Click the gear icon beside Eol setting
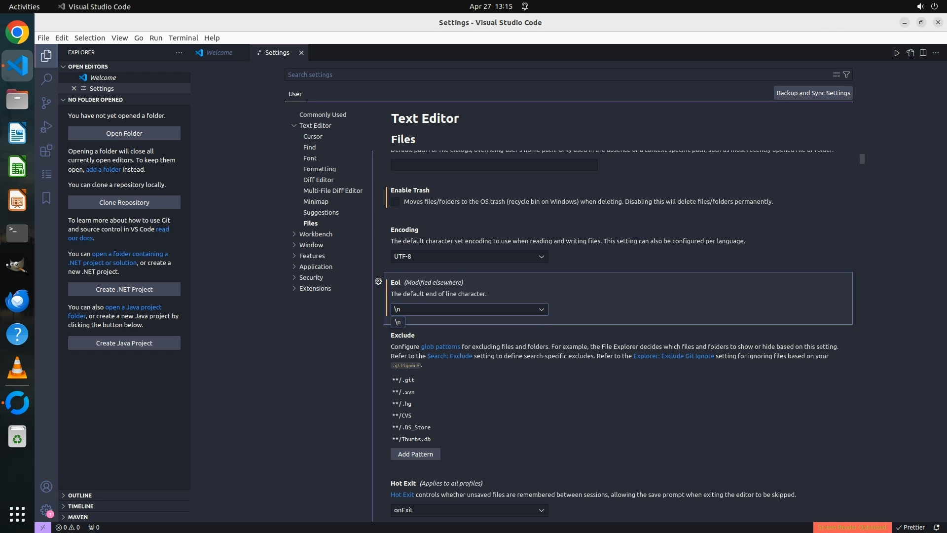This screenshot has width=947, height=533. point(378,281)
